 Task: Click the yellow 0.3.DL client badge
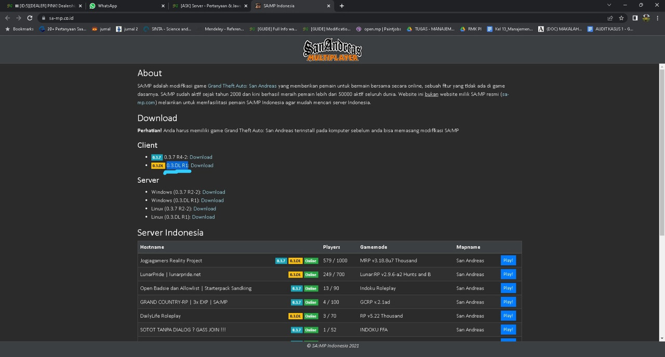click(158, 166)
